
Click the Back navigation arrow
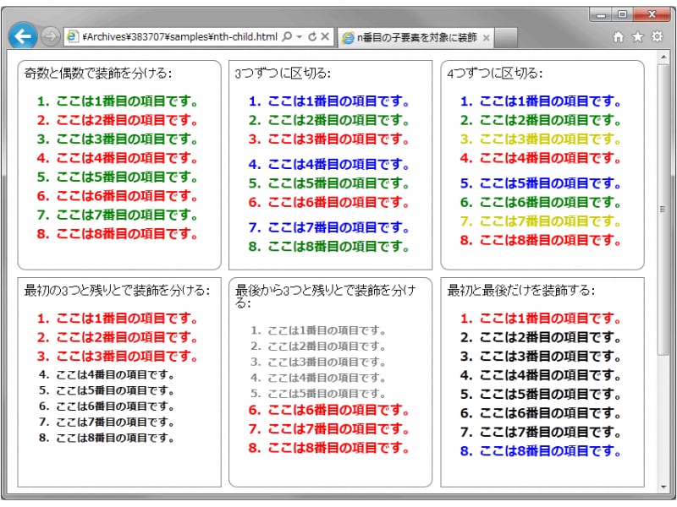(23, 35)
